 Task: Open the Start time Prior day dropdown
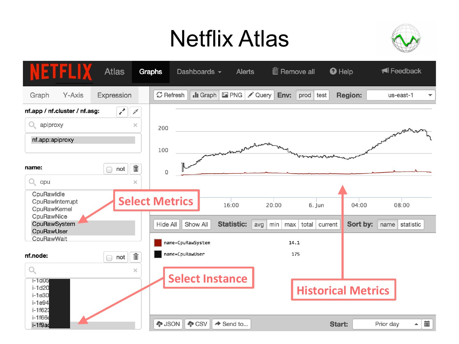click(387, 324)
